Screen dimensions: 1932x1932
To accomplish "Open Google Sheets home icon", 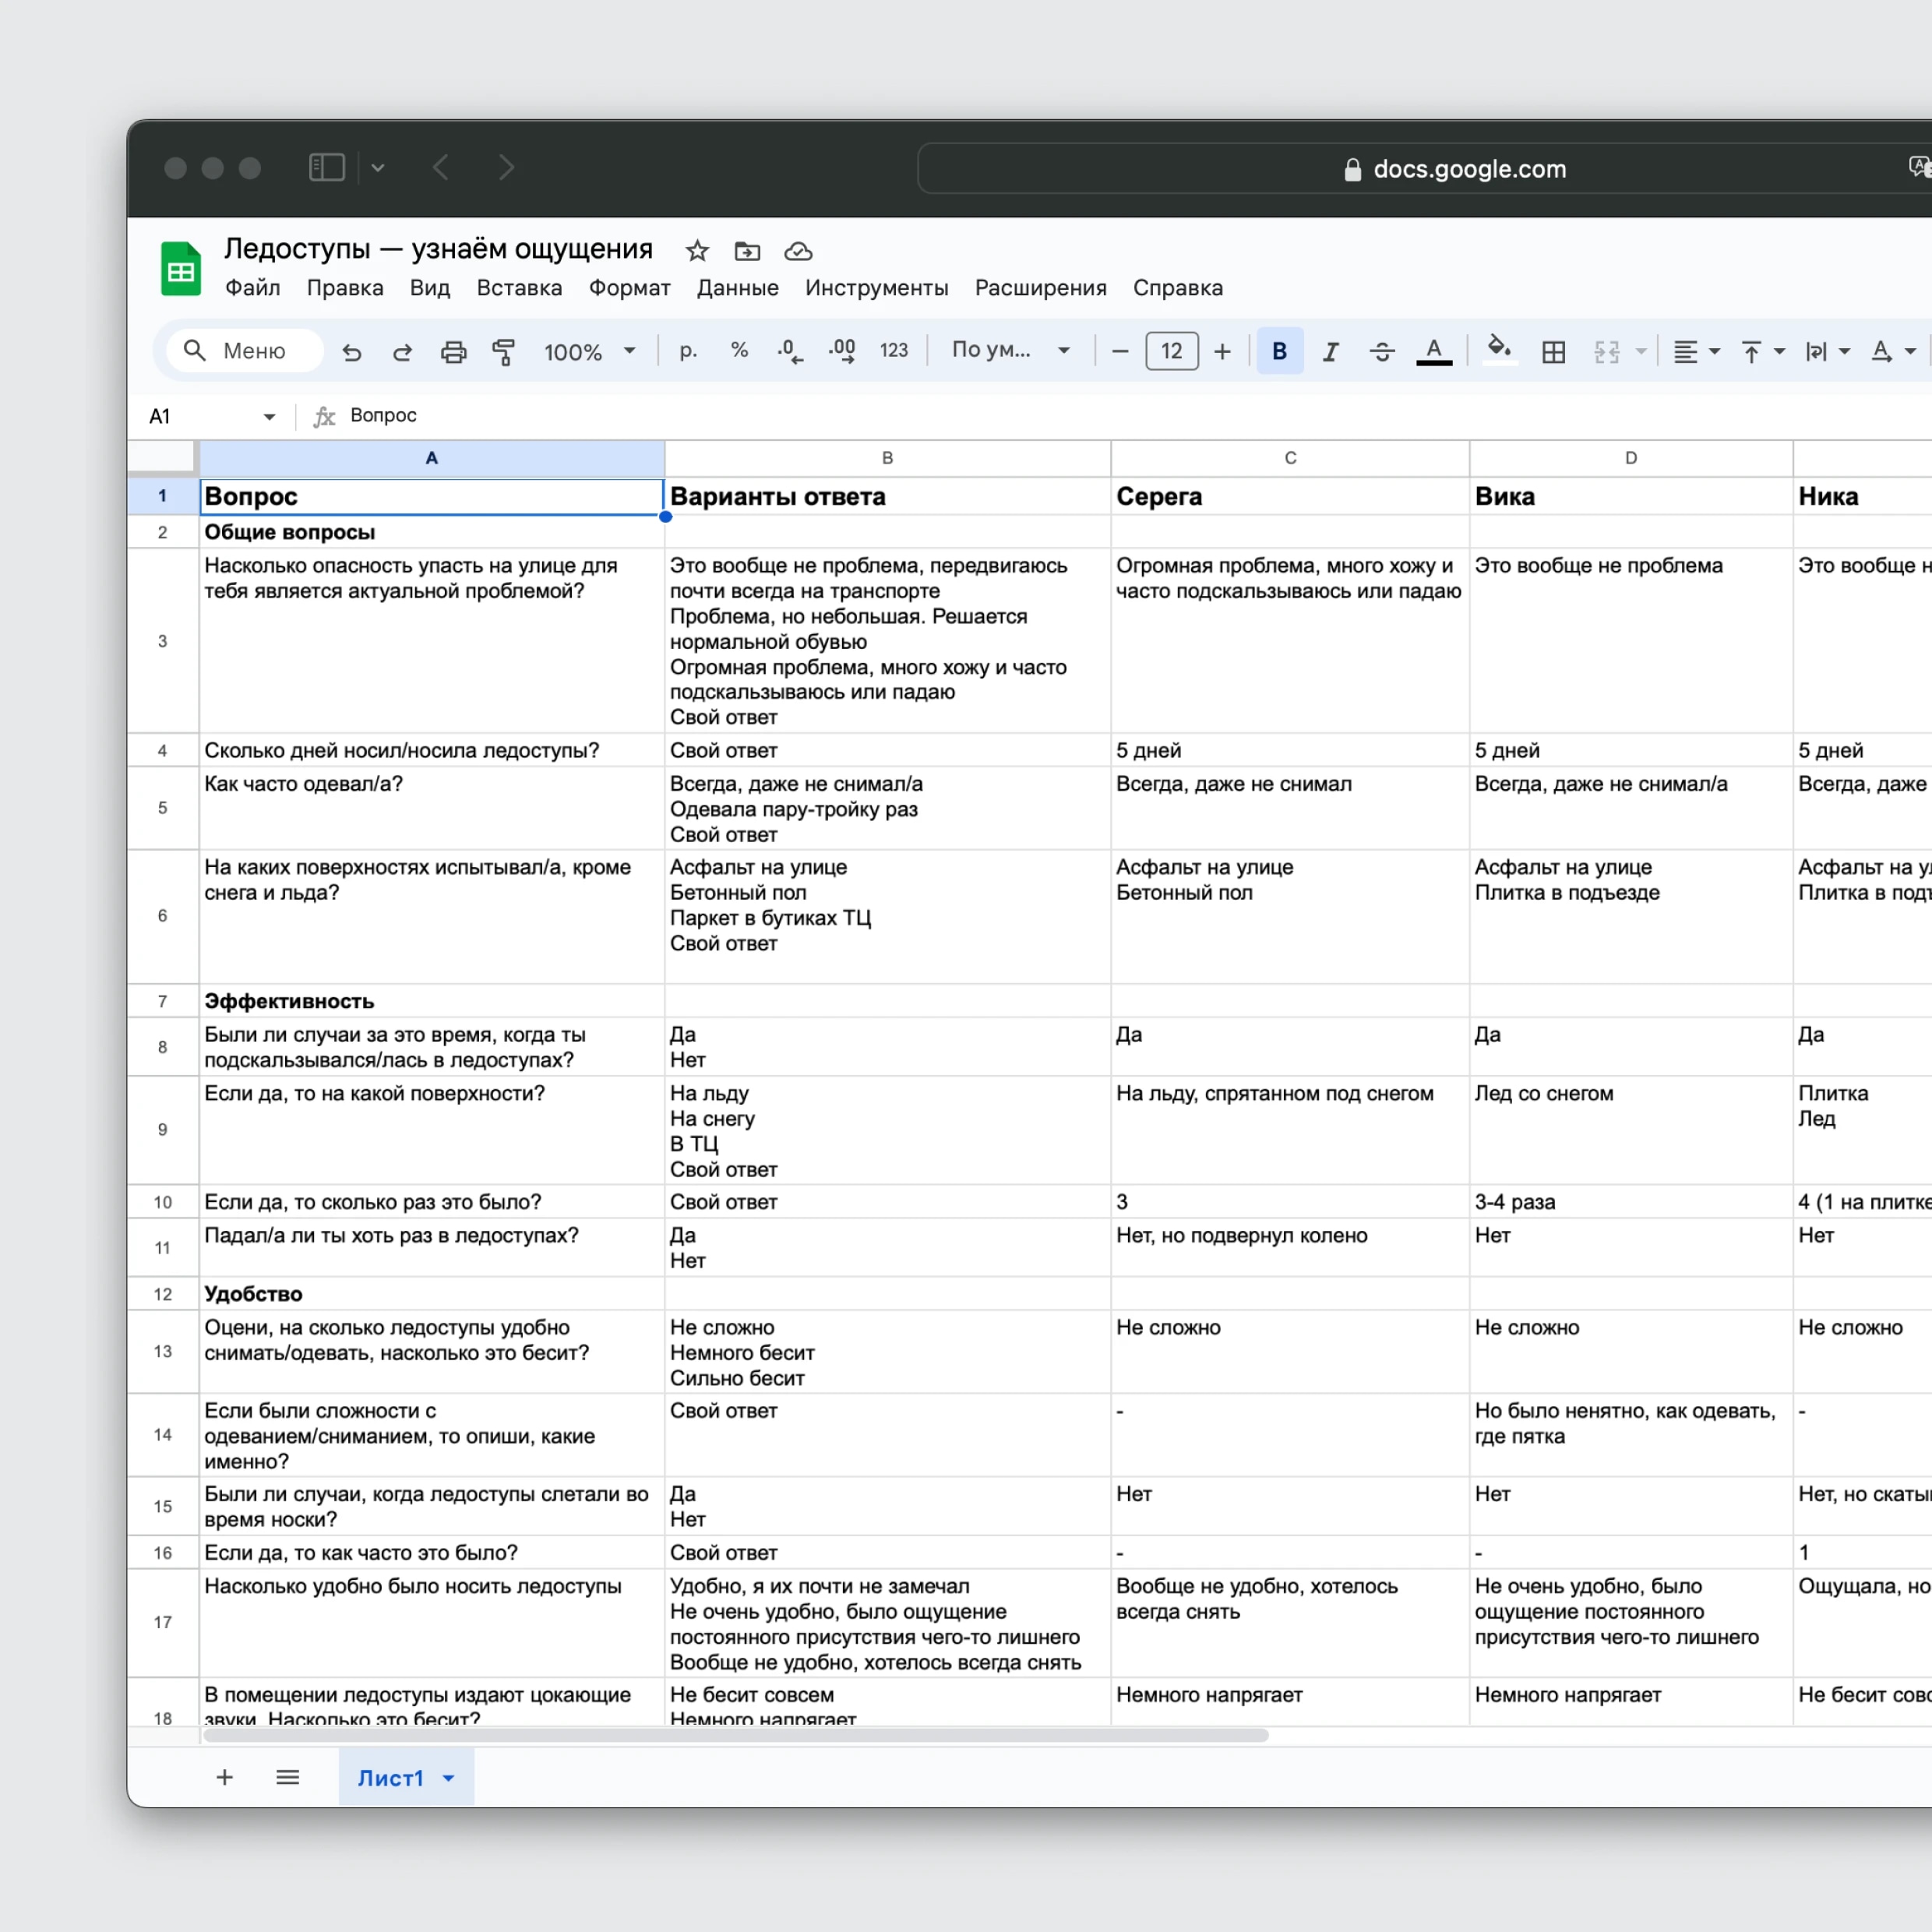I will [x=181, y=268].
